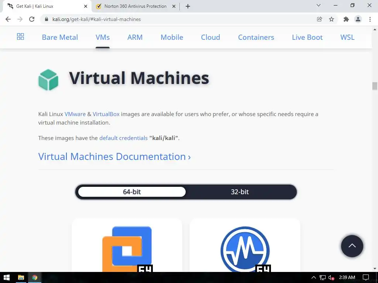The image size is (378, 283).
Task: Go to the WSL section
Action: click(x=347, y=37)
